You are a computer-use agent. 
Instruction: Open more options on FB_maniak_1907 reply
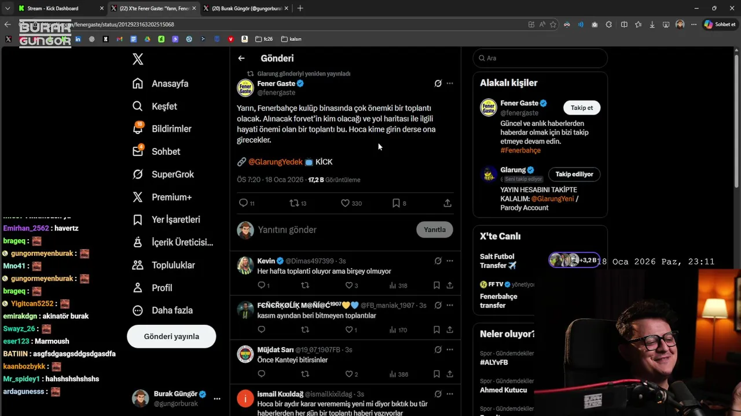pyautogui.click(x=450, y=306)
